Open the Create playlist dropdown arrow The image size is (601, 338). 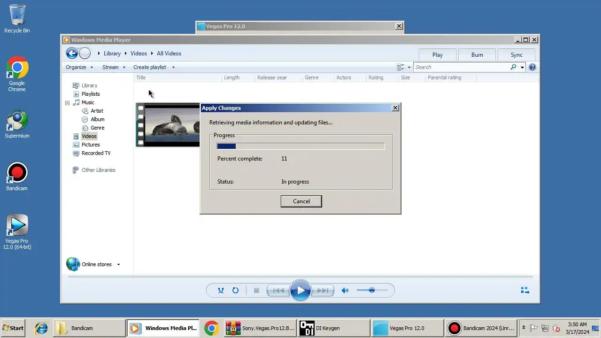[x=173, y=68]
